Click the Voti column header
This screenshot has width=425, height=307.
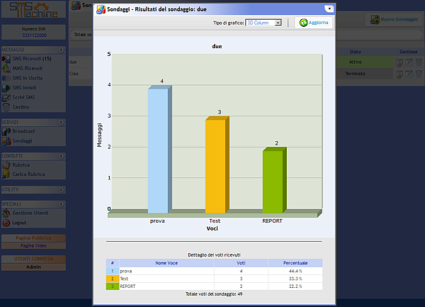pos(241,263)
